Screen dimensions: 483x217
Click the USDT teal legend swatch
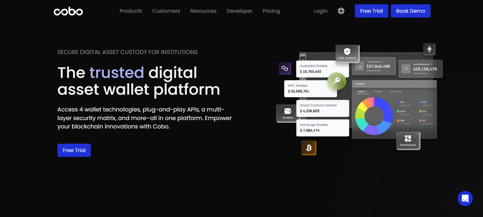[398, 111]
